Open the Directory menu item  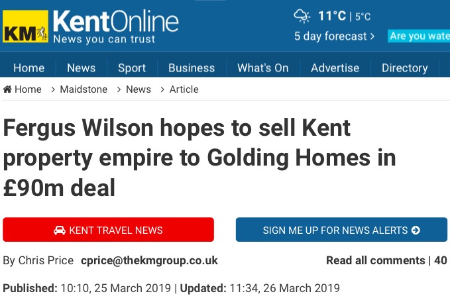click(x=404, y=68)
